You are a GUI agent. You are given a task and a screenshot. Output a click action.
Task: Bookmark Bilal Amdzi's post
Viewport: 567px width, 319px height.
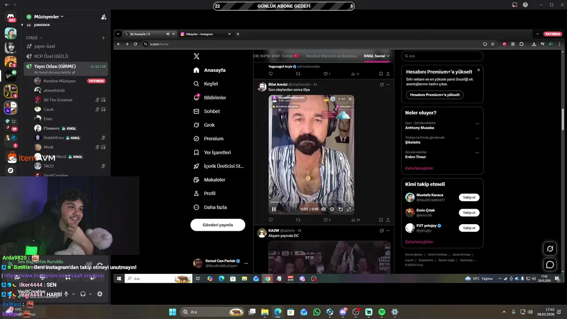tap(381, 220)
